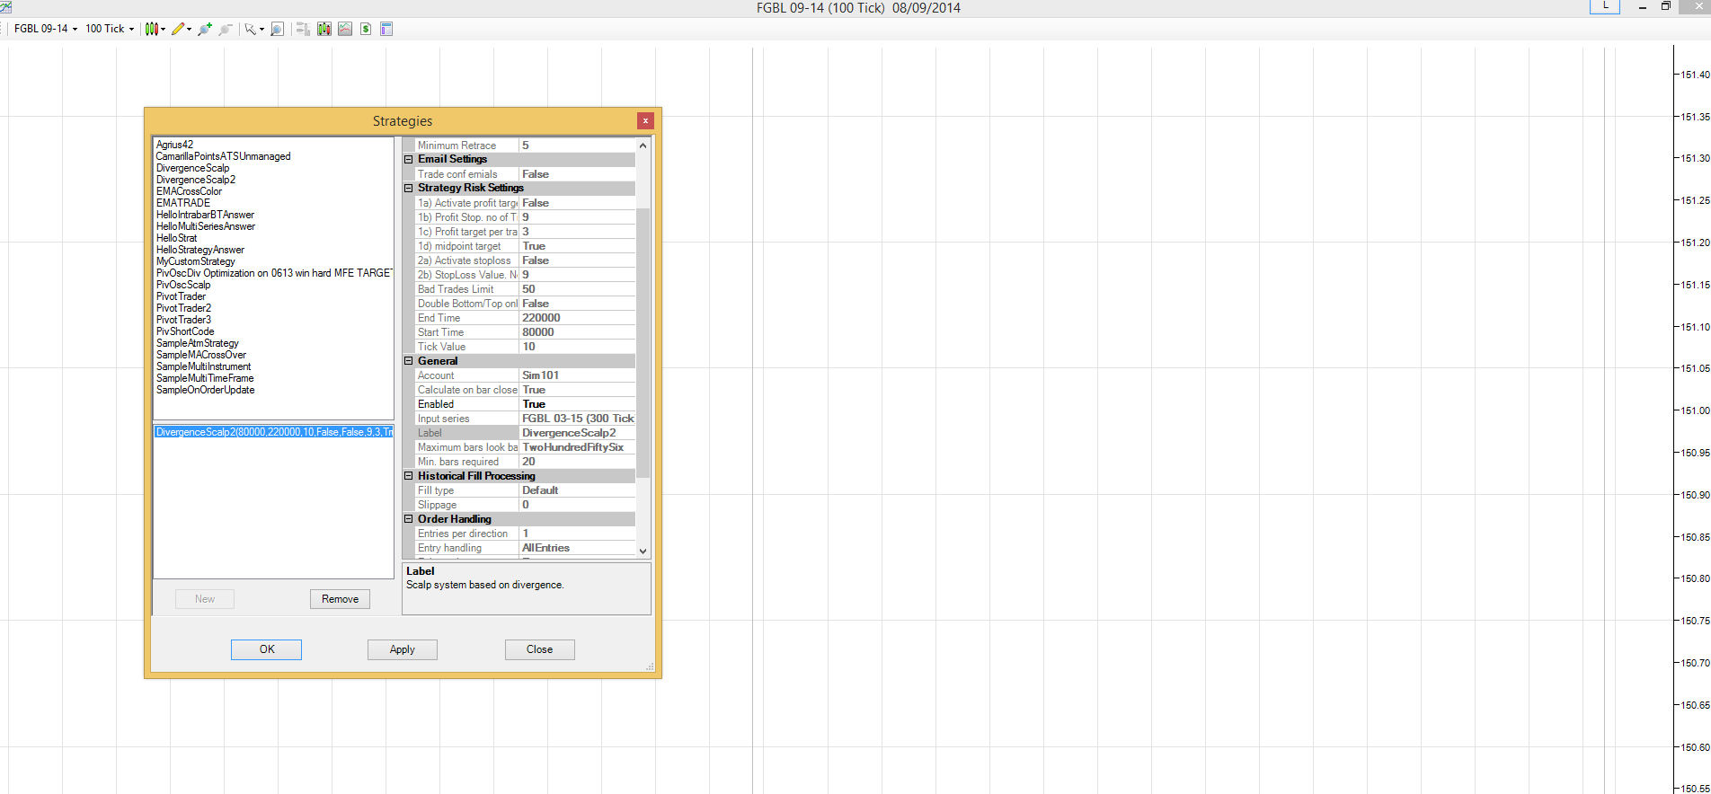Collapse the Email Settings section
The width and height of the screenshot is (1711, 794).
(x=409, y=159)
